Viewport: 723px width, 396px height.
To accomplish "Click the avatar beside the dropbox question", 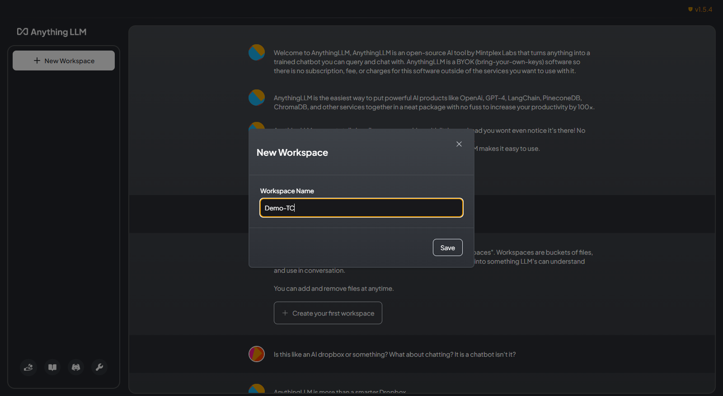I will pos(257,354).
